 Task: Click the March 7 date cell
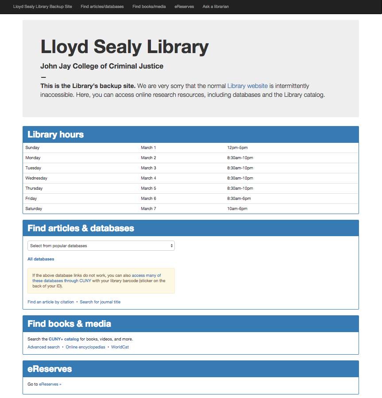click(148, 209)
